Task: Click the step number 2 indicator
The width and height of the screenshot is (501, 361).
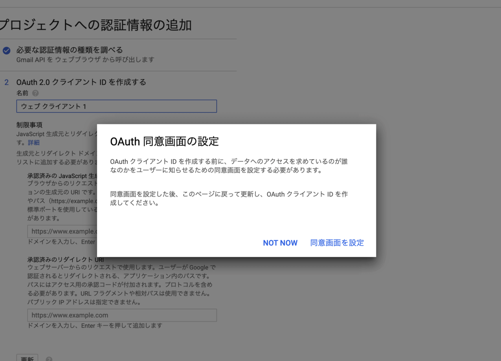Action: [6, 82]
